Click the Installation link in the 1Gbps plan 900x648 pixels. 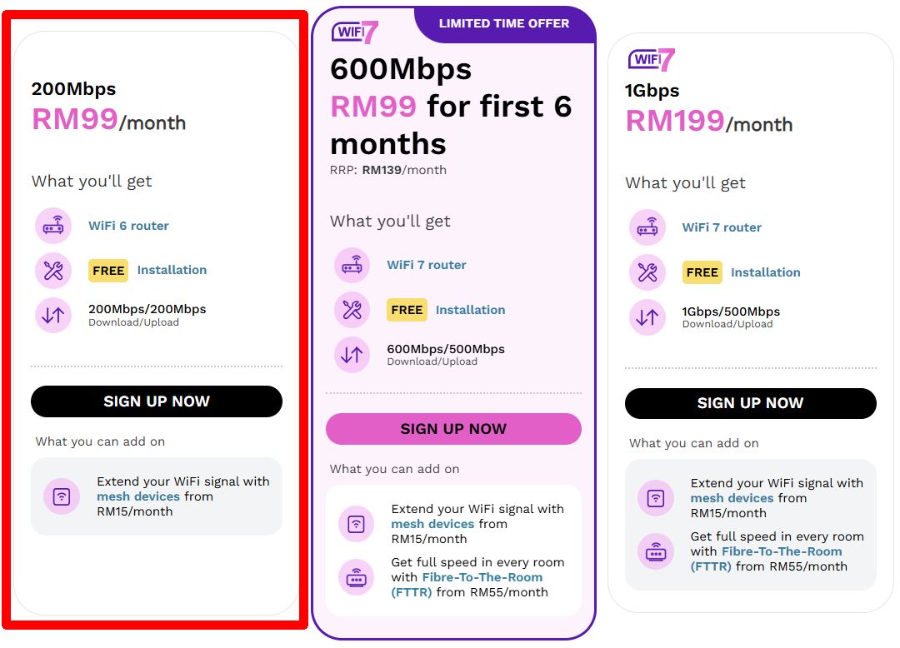(765, 272)
